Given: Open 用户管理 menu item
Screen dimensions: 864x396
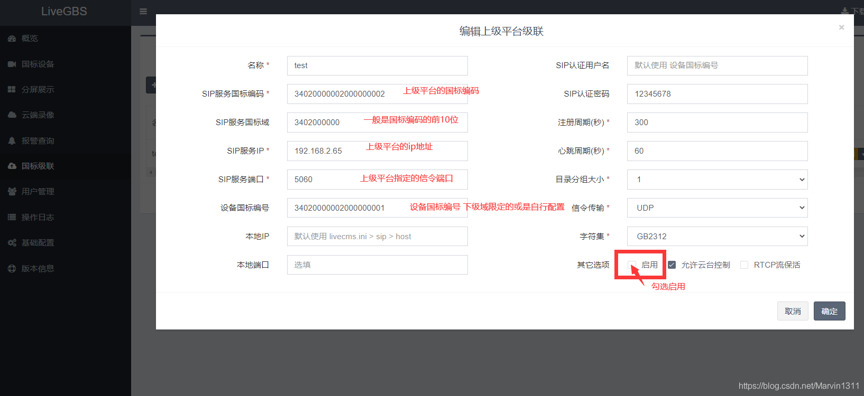Looking at the screenshot, I should click(x=66, y=191).
